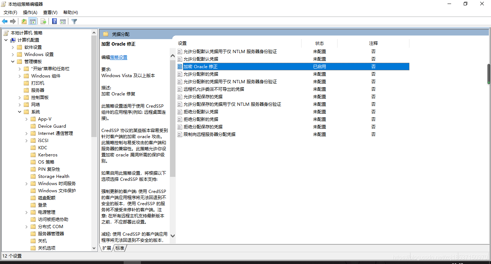Switch to the 标准 tab
The image size is (491, 264).
[x=120, y=248]
